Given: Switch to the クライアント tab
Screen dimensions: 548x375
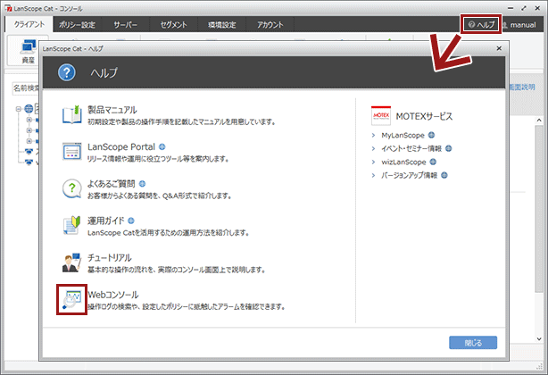Looking at the screenshot, I should pyautogui.click(x=29, y=24).
